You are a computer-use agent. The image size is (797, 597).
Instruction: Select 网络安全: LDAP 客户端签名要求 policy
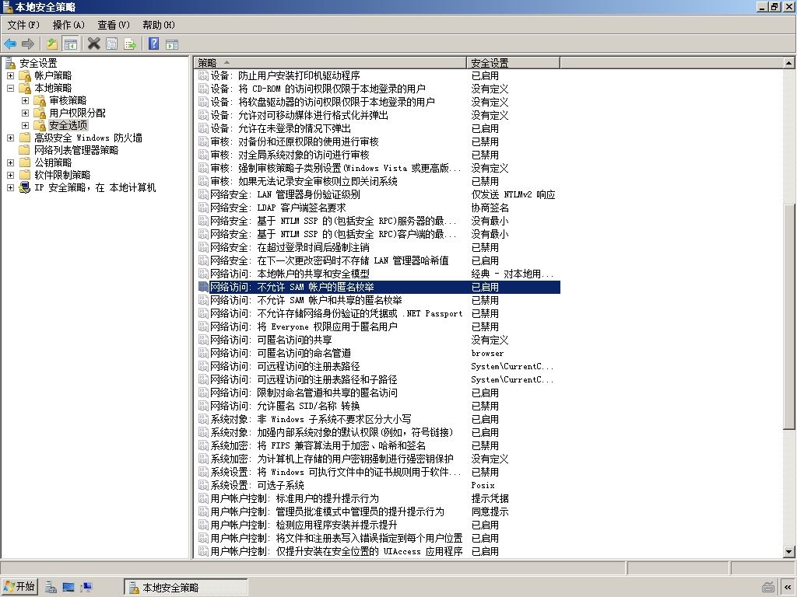(x=278, y=208)
